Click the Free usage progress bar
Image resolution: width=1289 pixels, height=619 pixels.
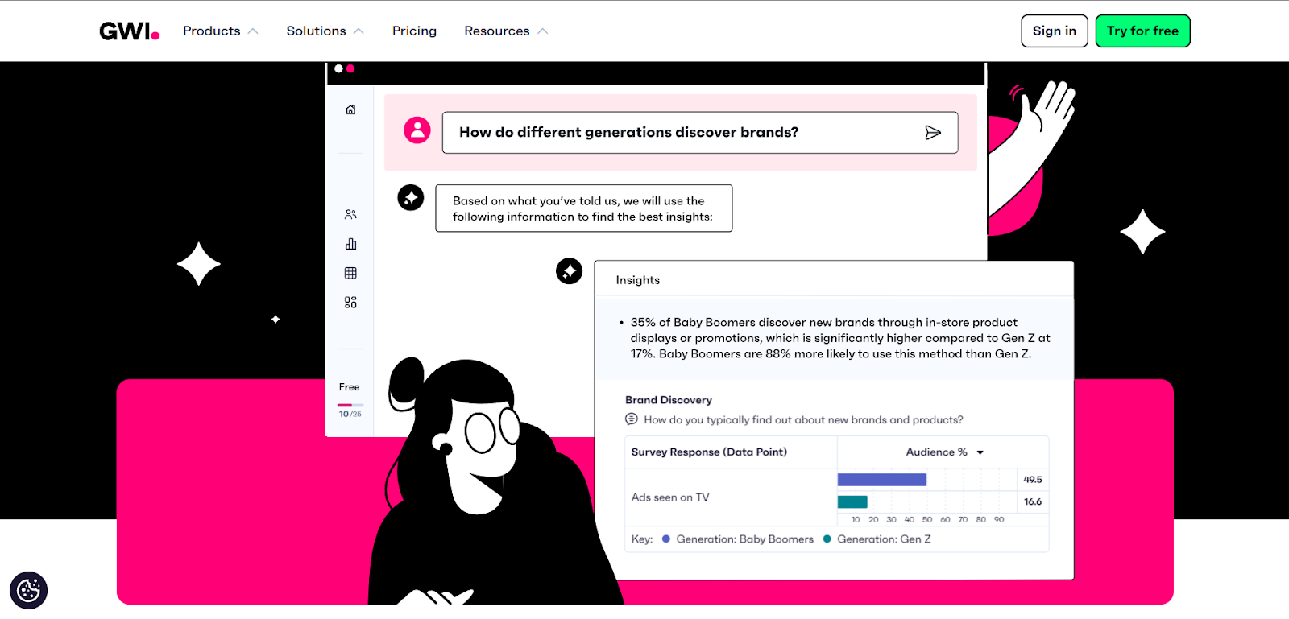click(350, 405)
